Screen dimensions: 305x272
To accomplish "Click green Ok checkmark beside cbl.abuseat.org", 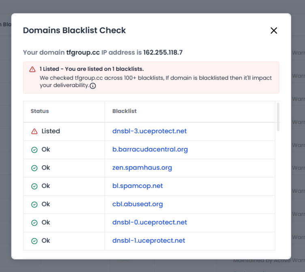I will pos(34,204).
